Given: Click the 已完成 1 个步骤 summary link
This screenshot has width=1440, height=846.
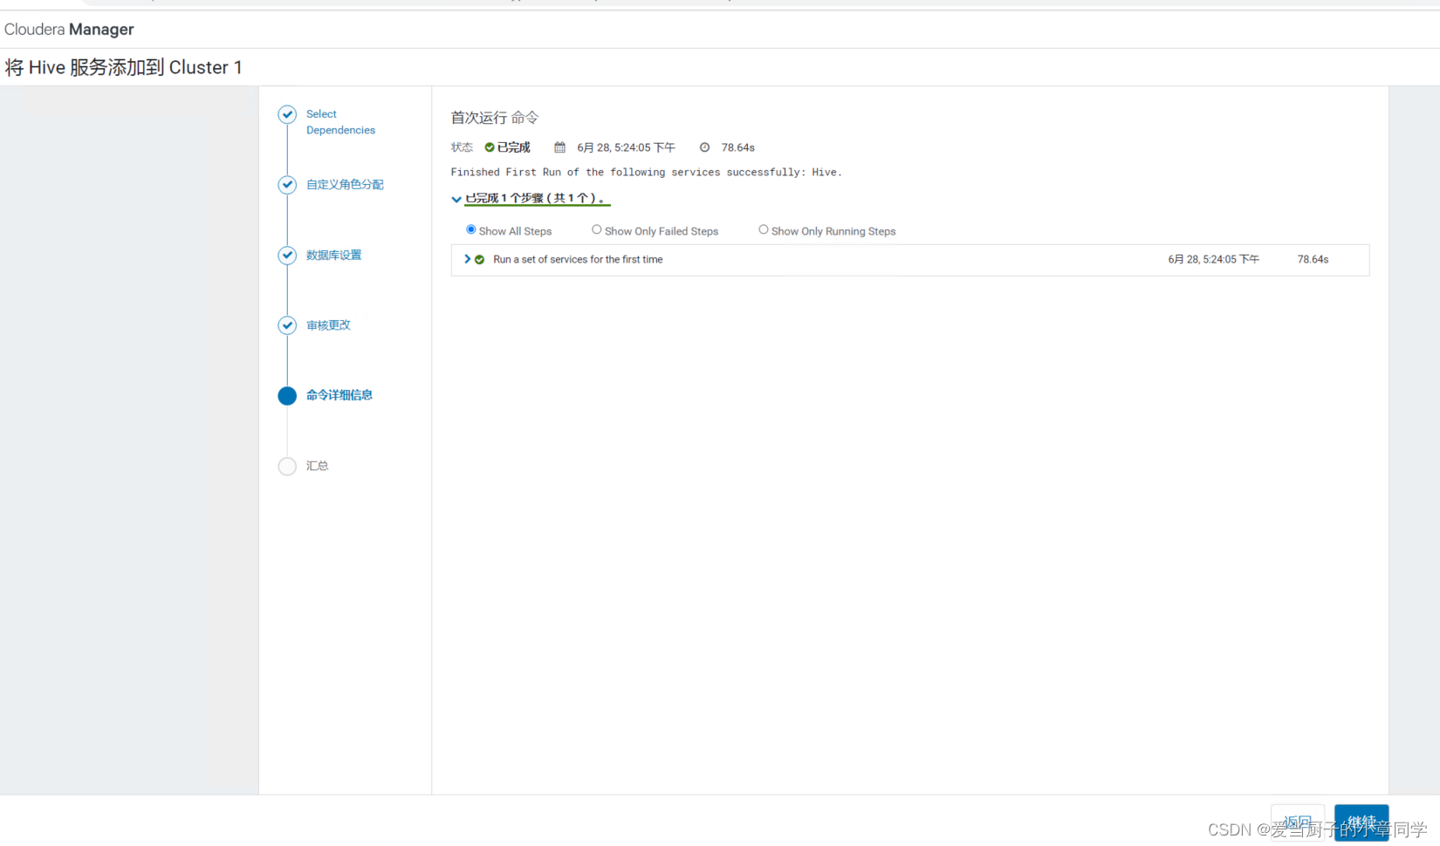Looking at the screenshot, I should [x=536, y=199].
